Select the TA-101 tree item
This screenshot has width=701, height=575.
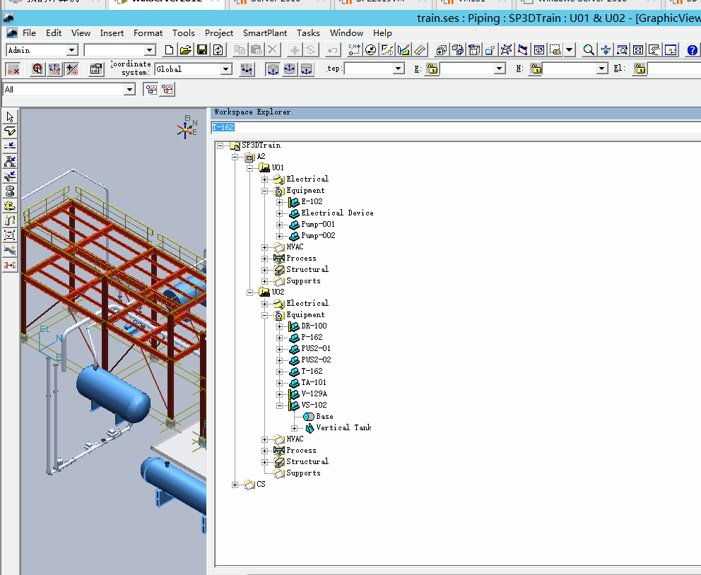313,382
